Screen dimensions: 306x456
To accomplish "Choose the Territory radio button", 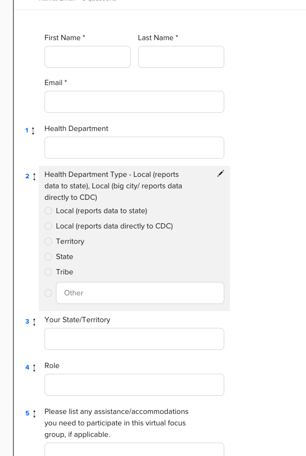I will 48,241.
